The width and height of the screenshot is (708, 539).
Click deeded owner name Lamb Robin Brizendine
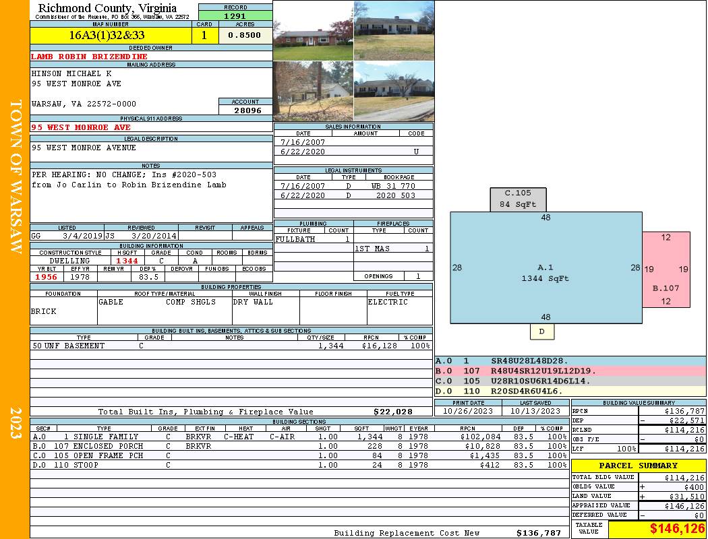(x=90, y=57)
